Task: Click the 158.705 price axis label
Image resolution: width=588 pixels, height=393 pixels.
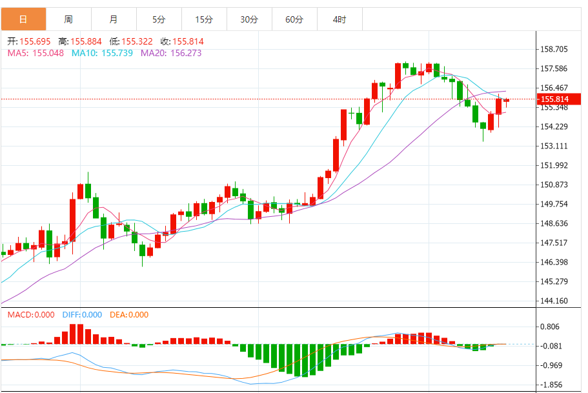Action: [554, 49]
